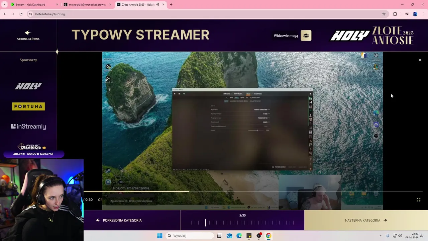428x241 pixels.
Task: Expand the tab search dropdown
Action: tap(4, 5)
